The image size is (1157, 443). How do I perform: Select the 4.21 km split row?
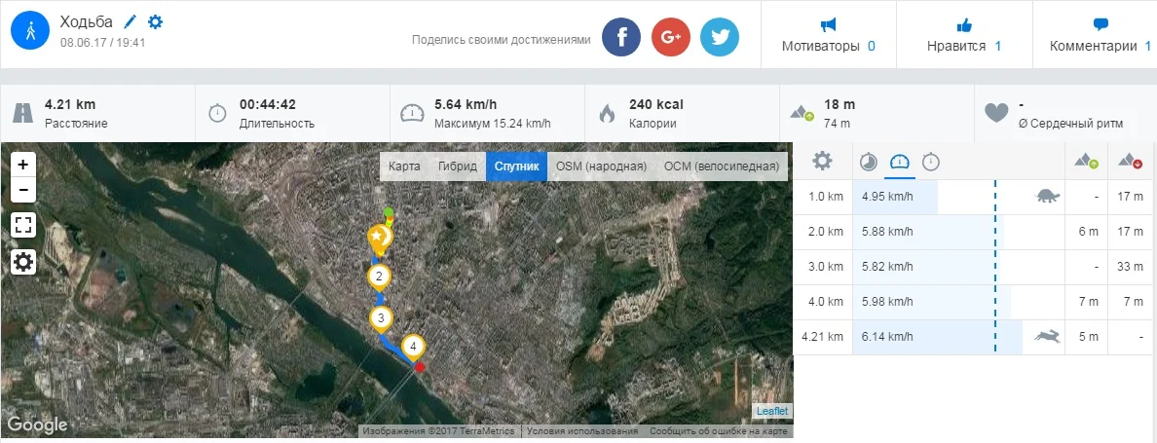pyautogui.click(x=975, y=337)
